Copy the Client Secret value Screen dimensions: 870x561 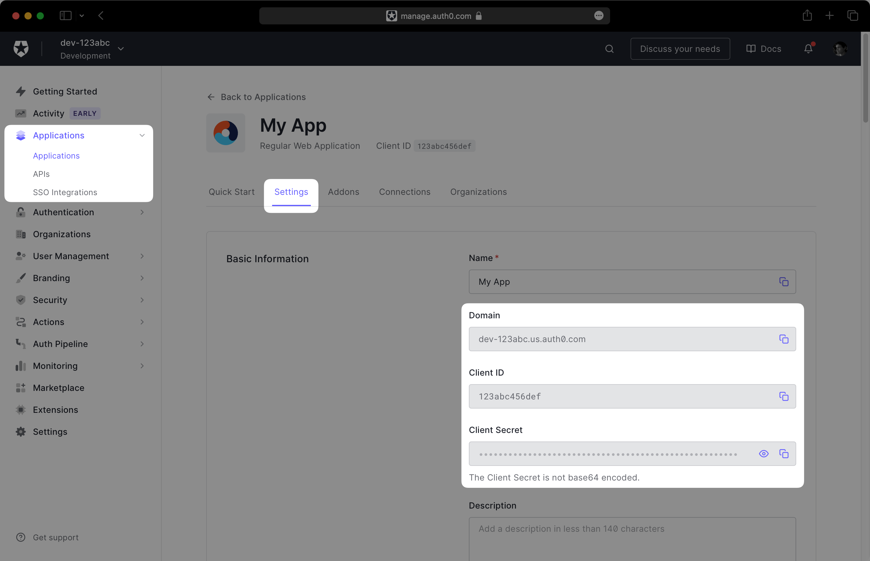[x=784, y=454]
